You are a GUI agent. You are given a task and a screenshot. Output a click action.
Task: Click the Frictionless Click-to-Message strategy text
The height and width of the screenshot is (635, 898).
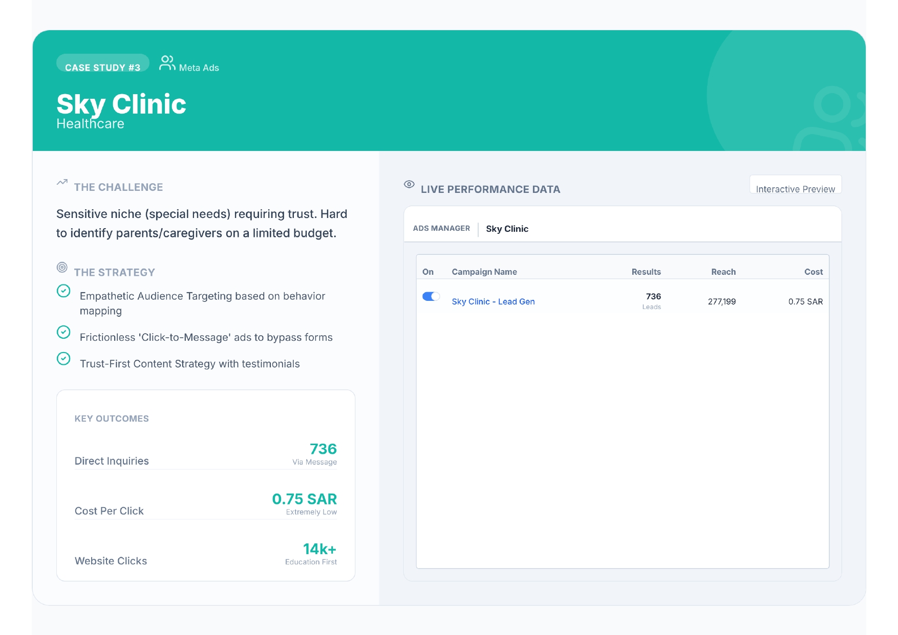pyautogui.click(x=206, y=337)
